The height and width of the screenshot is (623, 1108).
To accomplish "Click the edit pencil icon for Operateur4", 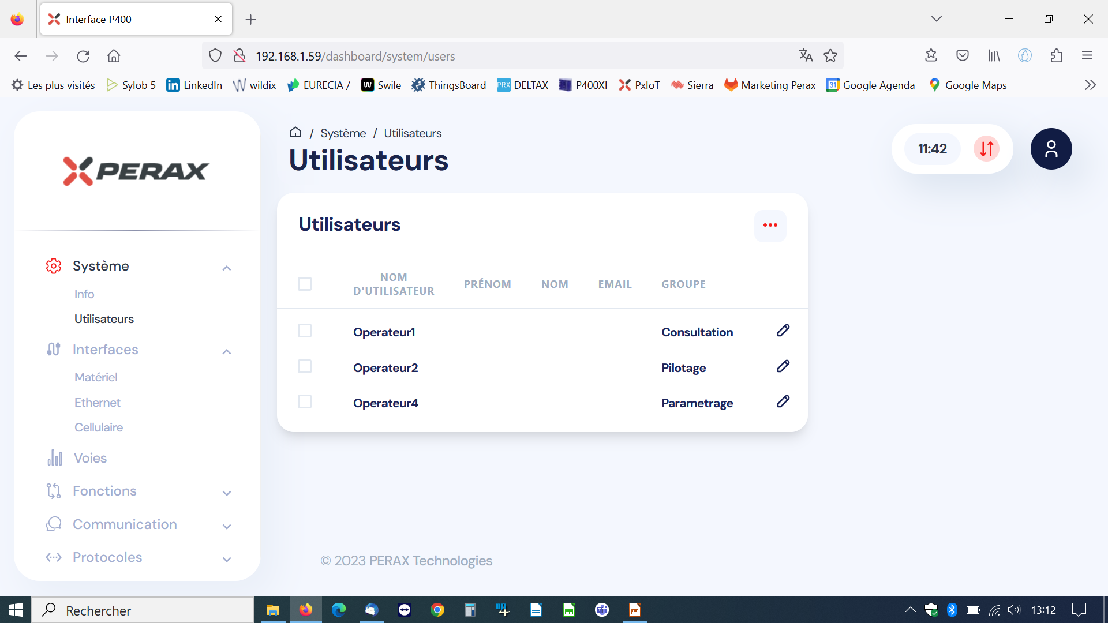I will [783, 401].
